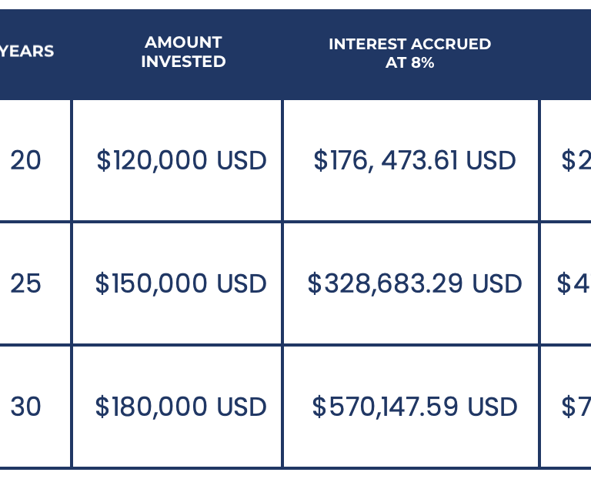Select the 20 years cell
The image size is (591, 479).
pyautogui.click(x=25, y=160)
